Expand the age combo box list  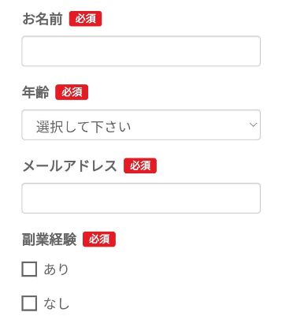(x=141, y=124)
